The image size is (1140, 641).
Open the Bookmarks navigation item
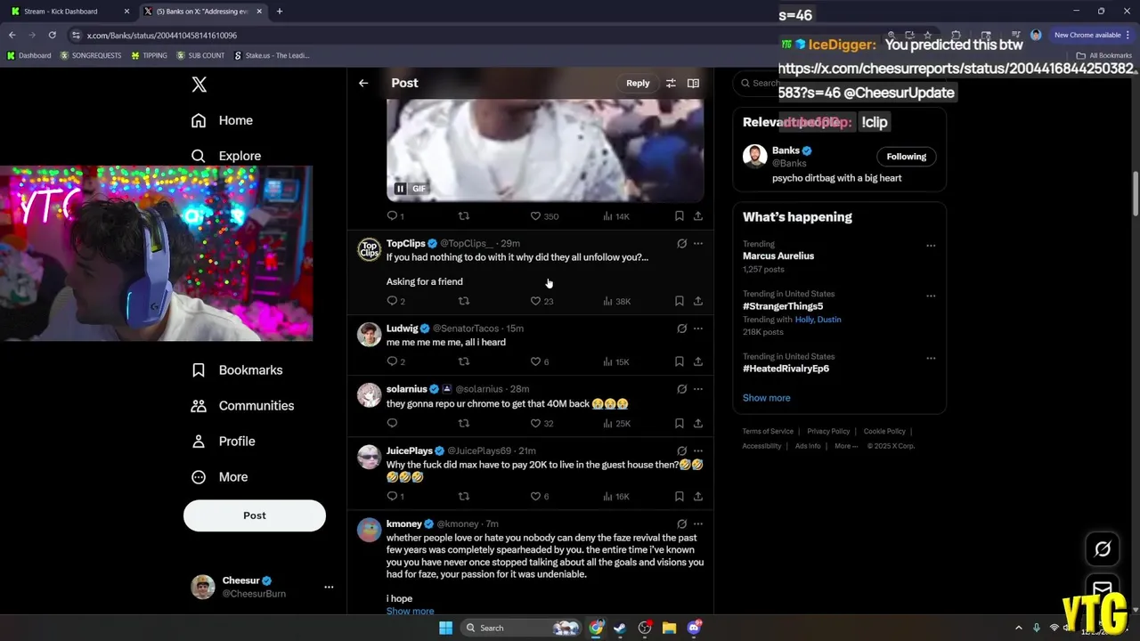click(237, 370)
